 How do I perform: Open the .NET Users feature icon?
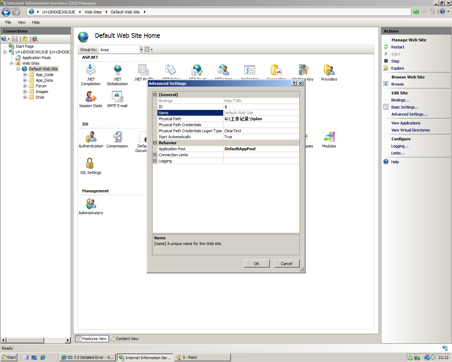(x=224, y=70)
